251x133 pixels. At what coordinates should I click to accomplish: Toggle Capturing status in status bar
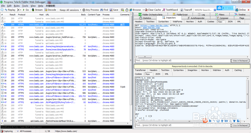[7, 131]
